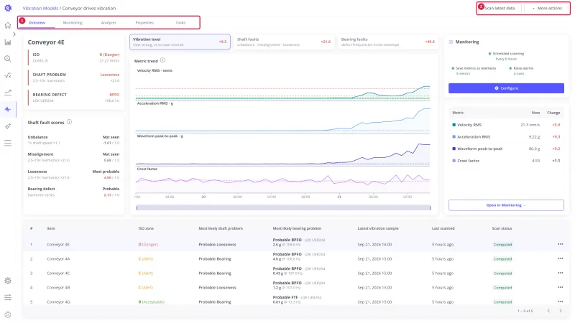Open the hamburger list icon in sidebar
575x323 pixels.
coord(8,143)
